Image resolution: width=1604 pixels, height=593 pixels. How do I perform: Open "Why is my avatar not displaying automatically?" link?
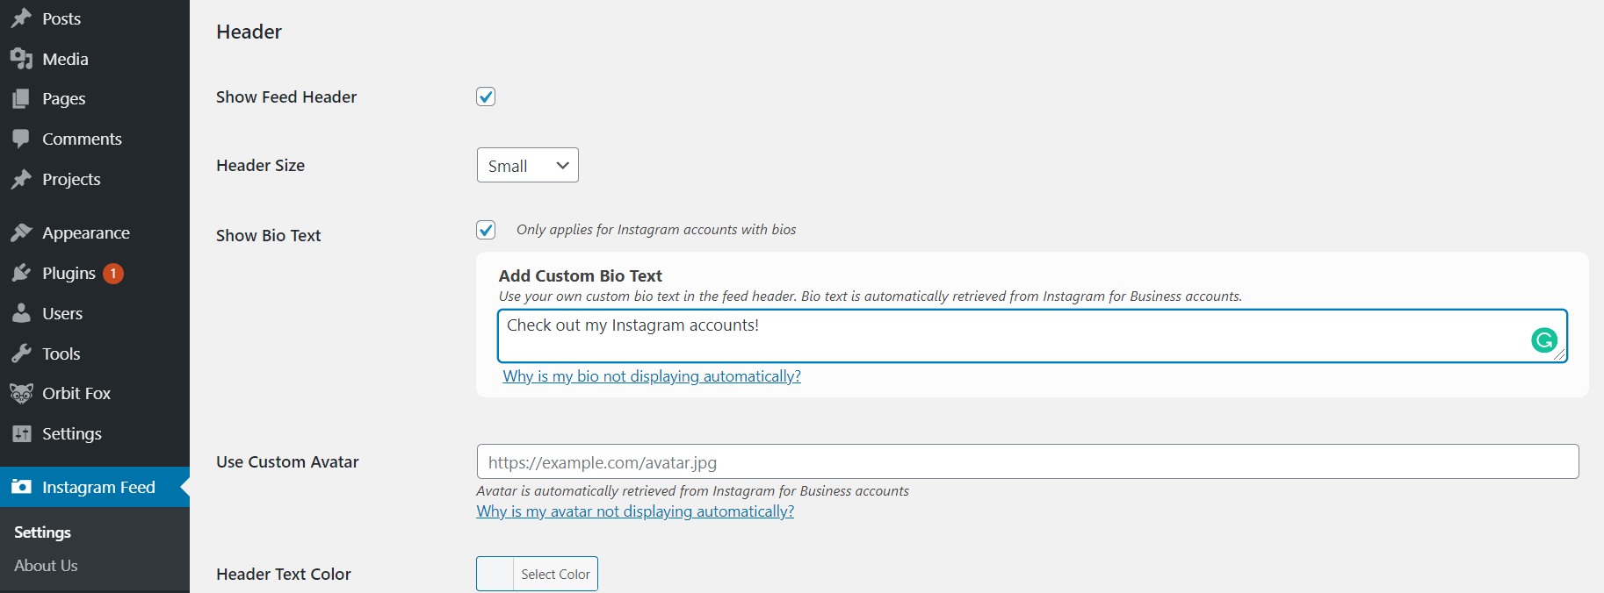[634, 511]
